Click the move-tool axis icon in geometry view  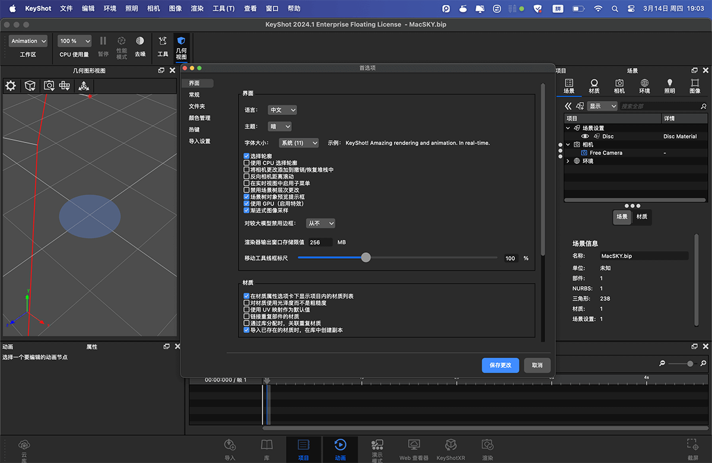pyautogui.click(x=84, y=86)
